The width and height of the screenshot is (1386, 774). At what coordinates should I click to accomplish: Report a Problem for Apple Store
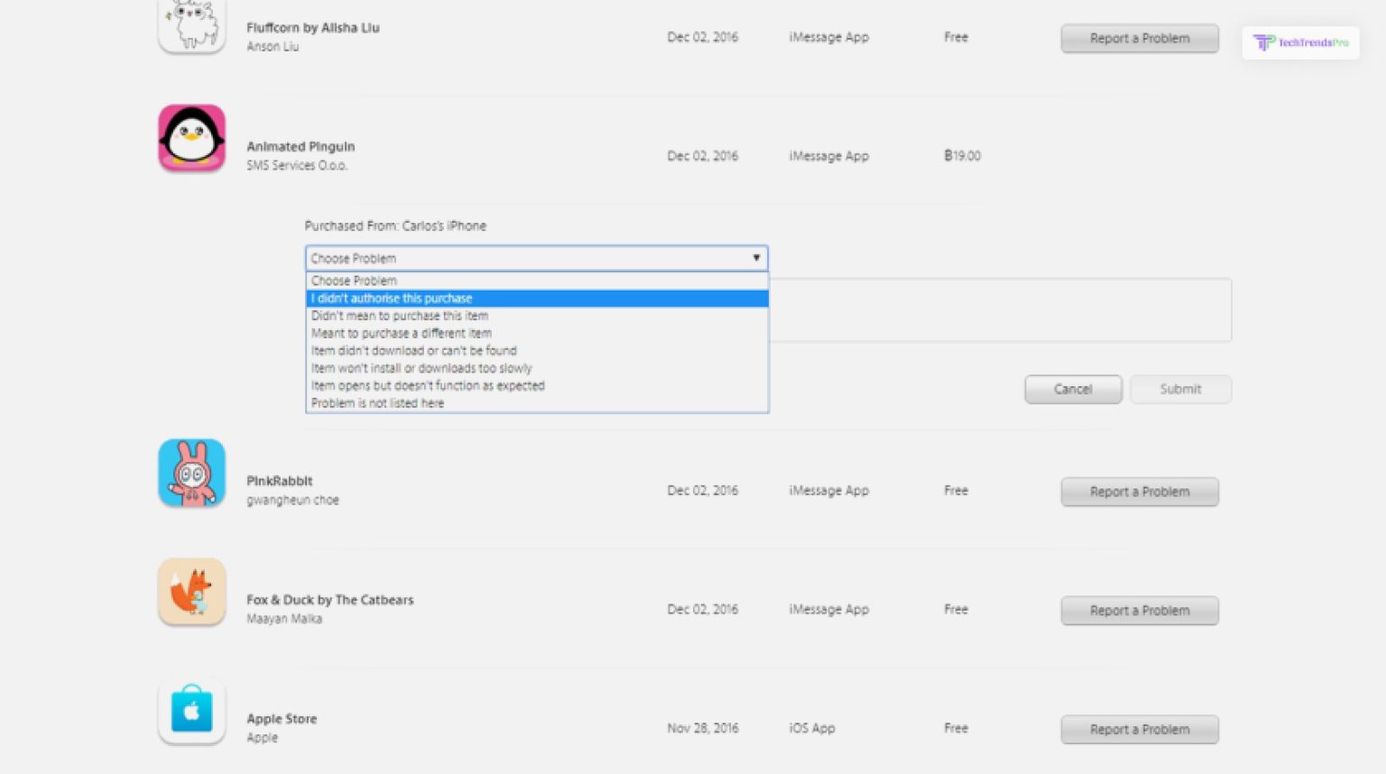click(1140, 729)
